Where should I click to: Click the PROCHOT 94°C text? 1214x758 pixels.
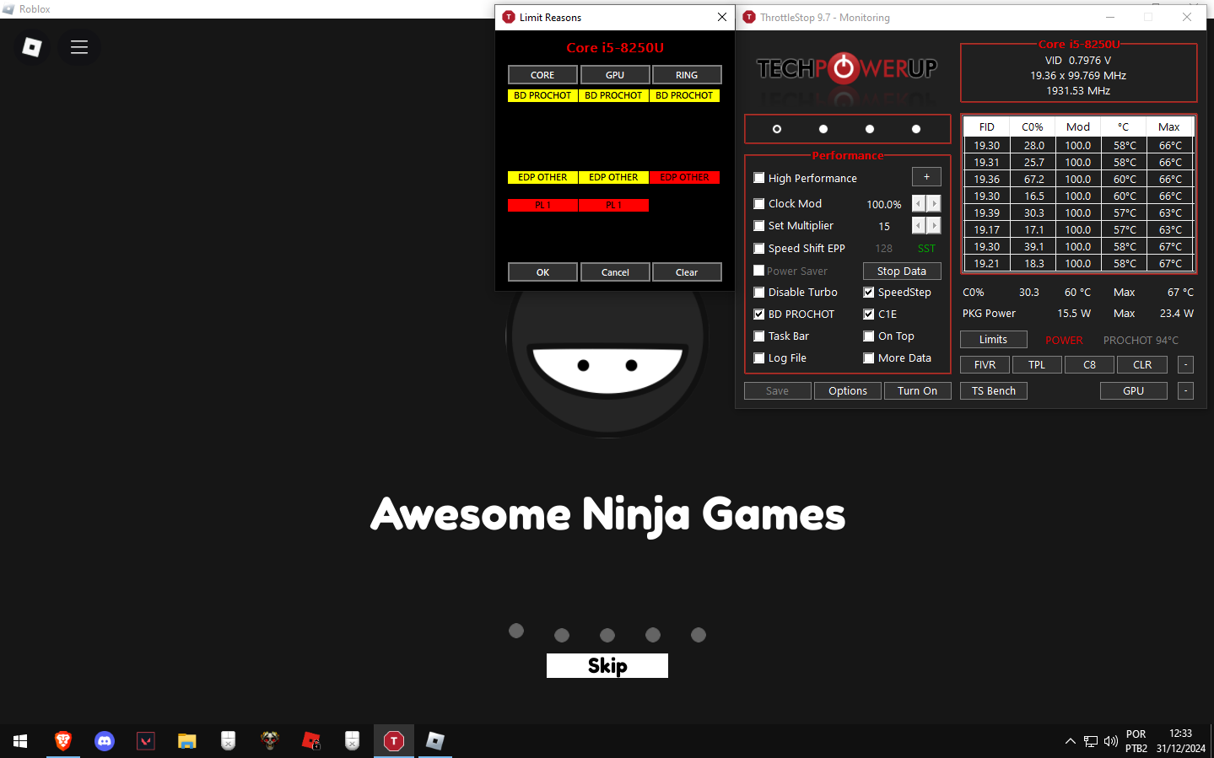[1141, 340]
